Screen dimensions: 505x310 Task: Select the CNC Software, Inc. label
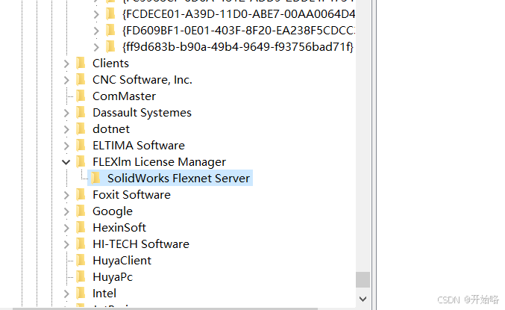pos(142,80)
